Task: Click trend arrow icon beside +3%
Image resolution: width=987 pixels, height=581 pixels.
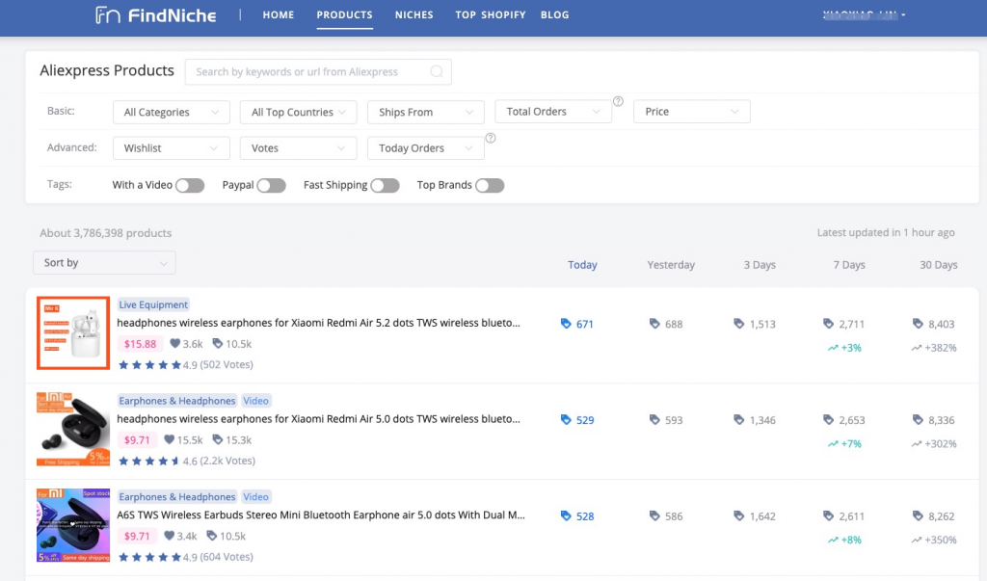Action: tap(833, 348)
